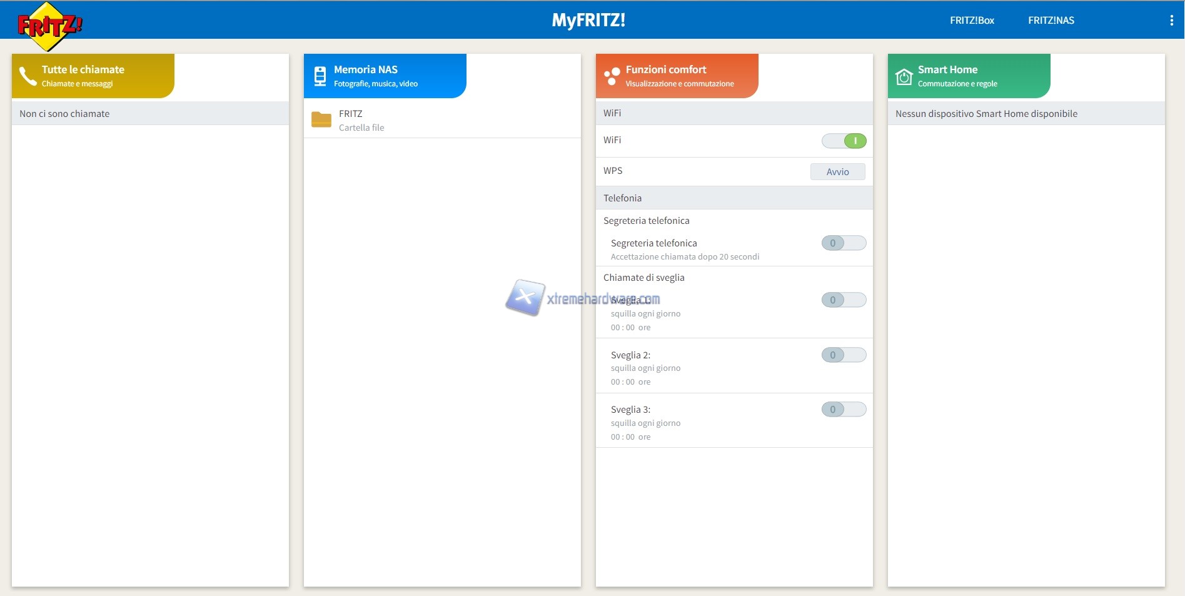The width and height of the screenshot is (1185, 596).
Task: Open the FRITZ!Box menu item
Action: click(972, 21)
